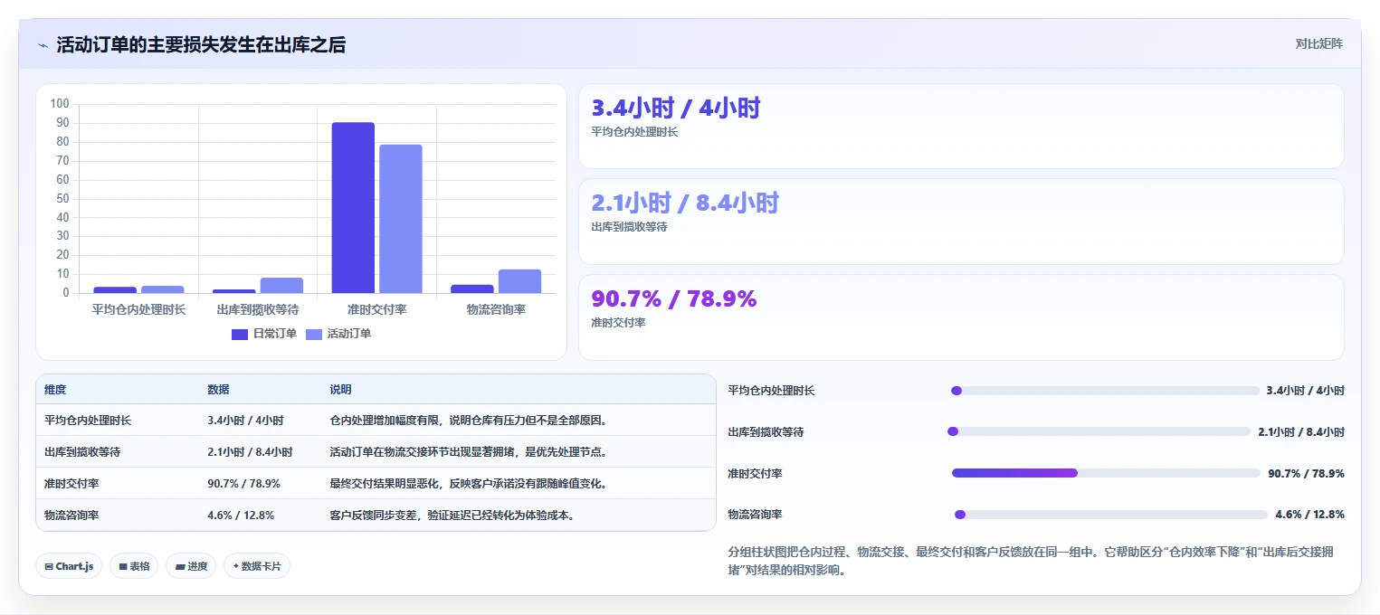This screenshot has height=615, width=1380.
Task: Click the 90.7% / 78.9% table cell
Action: tap(243, 484)
